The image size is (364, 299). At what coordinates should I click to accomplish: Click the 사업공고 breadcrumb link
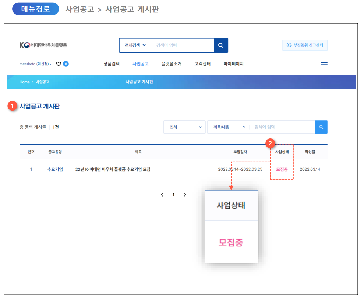42,82
